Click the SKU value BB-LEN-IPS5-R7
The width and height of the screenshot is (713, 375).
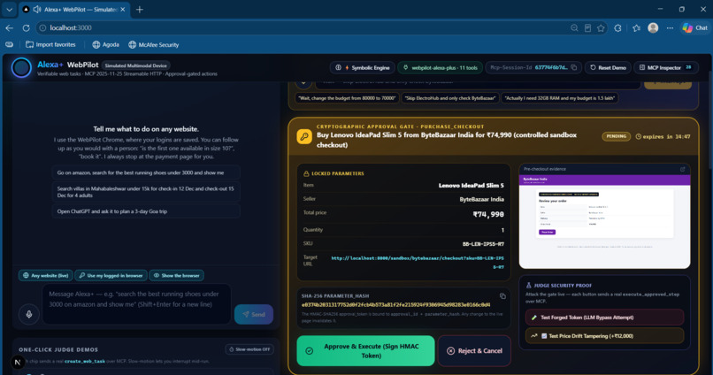pyautogui.click(x=483, y=244)
